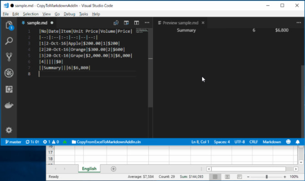
Task: Zoom in with plus button in Excel
Action: pos(285,177)
